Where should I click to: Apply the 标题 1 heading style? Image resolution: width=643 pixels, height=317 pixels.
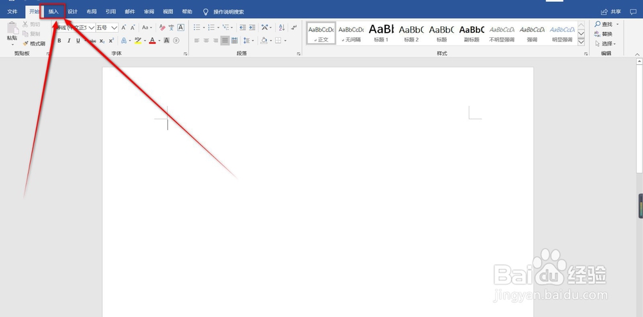(x=381, y=33)
